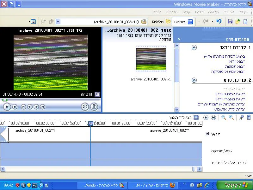Viewport: 253px width, 190px height.
Task: Toggle the אוספים (Collections) pane button
Action: click(161, 22)
